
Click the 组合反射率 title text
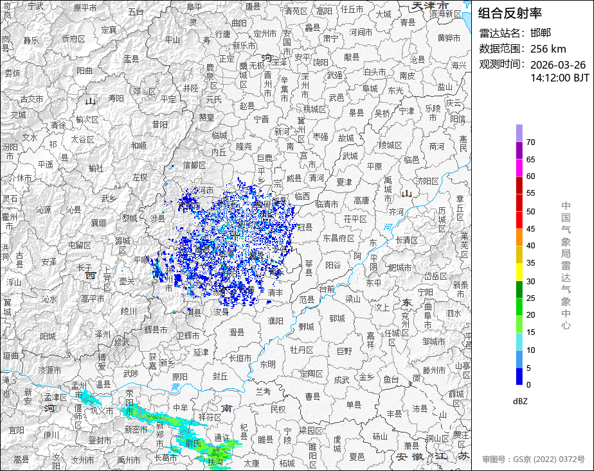(x=510, y=13)
